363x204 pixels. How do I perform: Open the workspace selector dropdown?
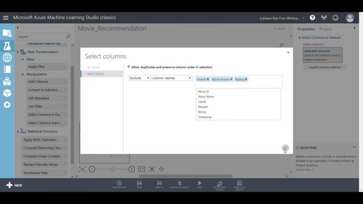tap(282, 18)
